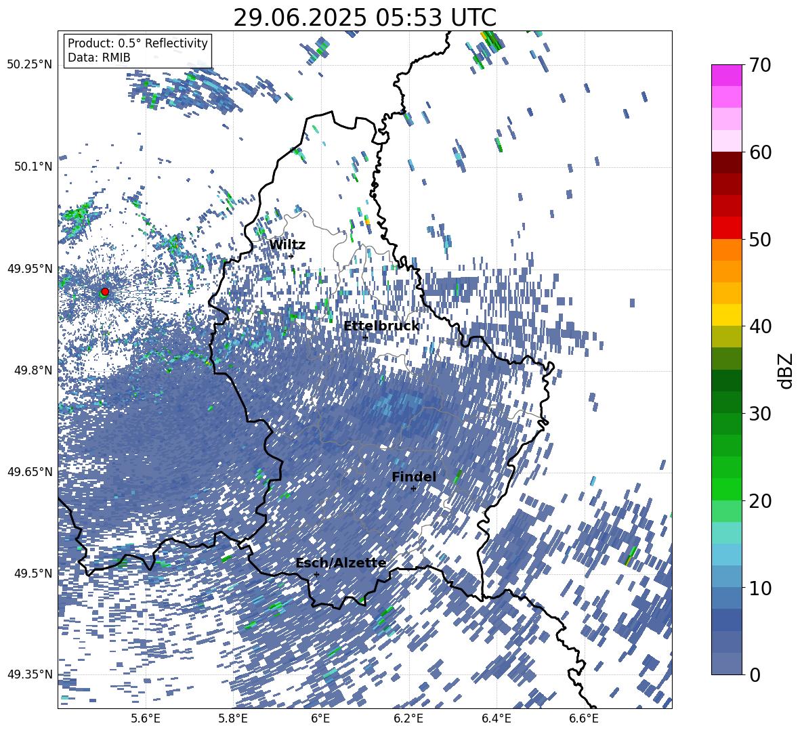Click the Ettelbruck city label
The image size is (802, 732).
381,326
